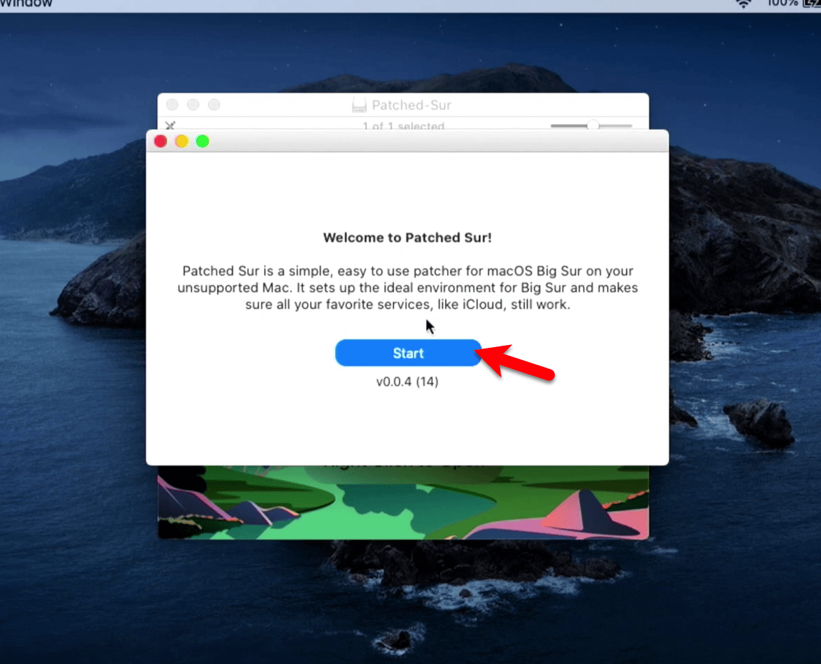
Task: Click the battery status icon
Action: click(x=811, y=3)
